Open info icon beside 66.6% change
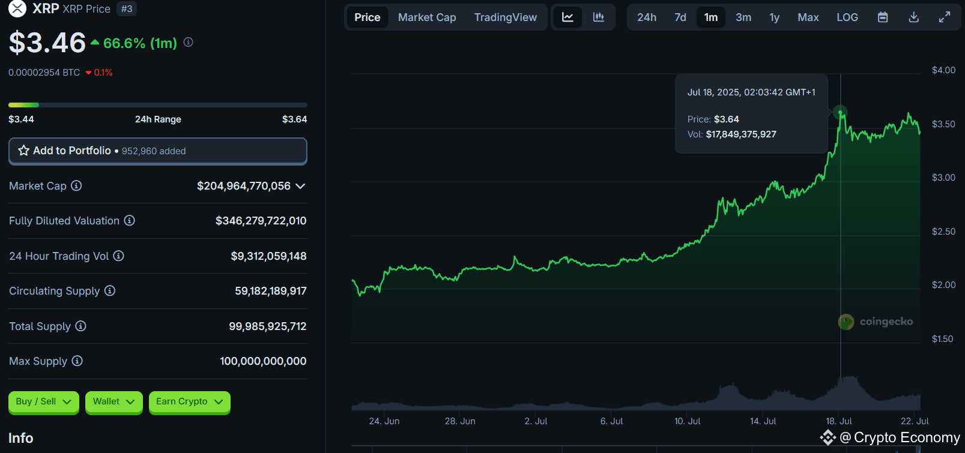The height and width of the screenshot is (453, 965). pos(188,42)
